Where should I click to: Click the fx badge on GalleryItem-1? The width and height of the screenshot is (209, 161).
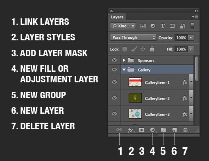pyautogui.click(x=185, y=82)
